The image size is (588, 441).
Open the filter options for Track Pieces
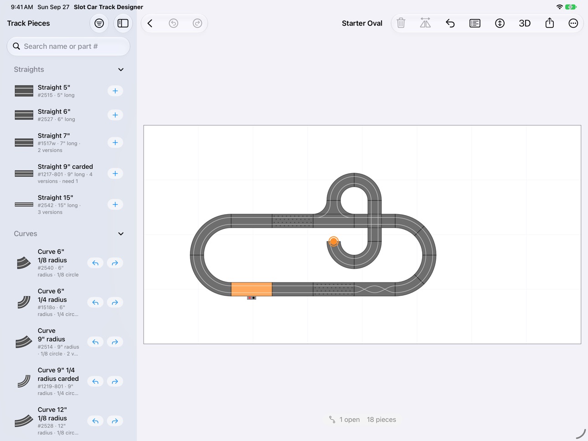tap(99, 23)
